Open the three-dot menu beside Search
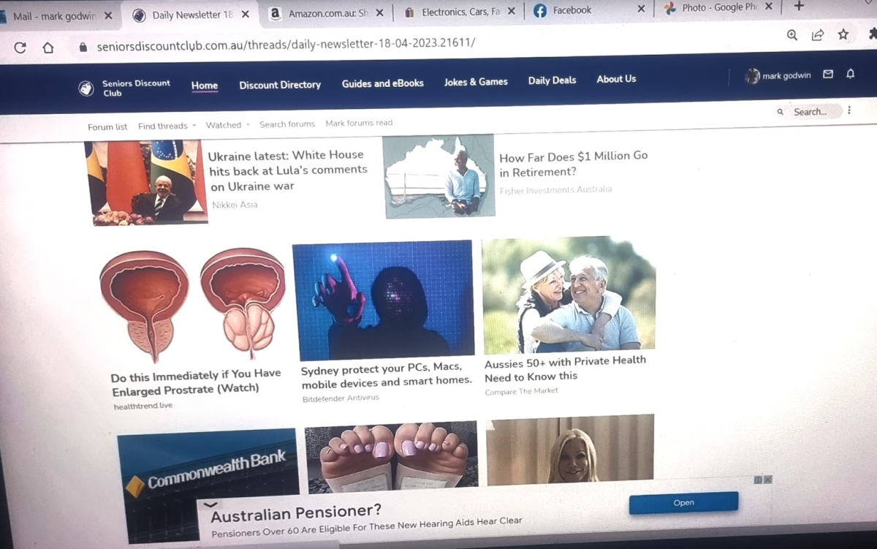 coord(849,111)
